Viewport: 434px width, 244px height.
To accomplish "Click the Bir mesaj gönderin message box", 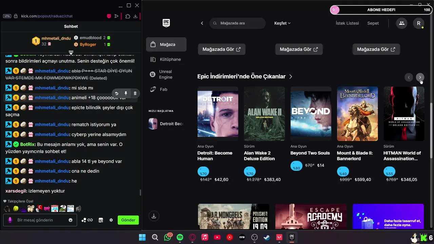I will 40,220.
